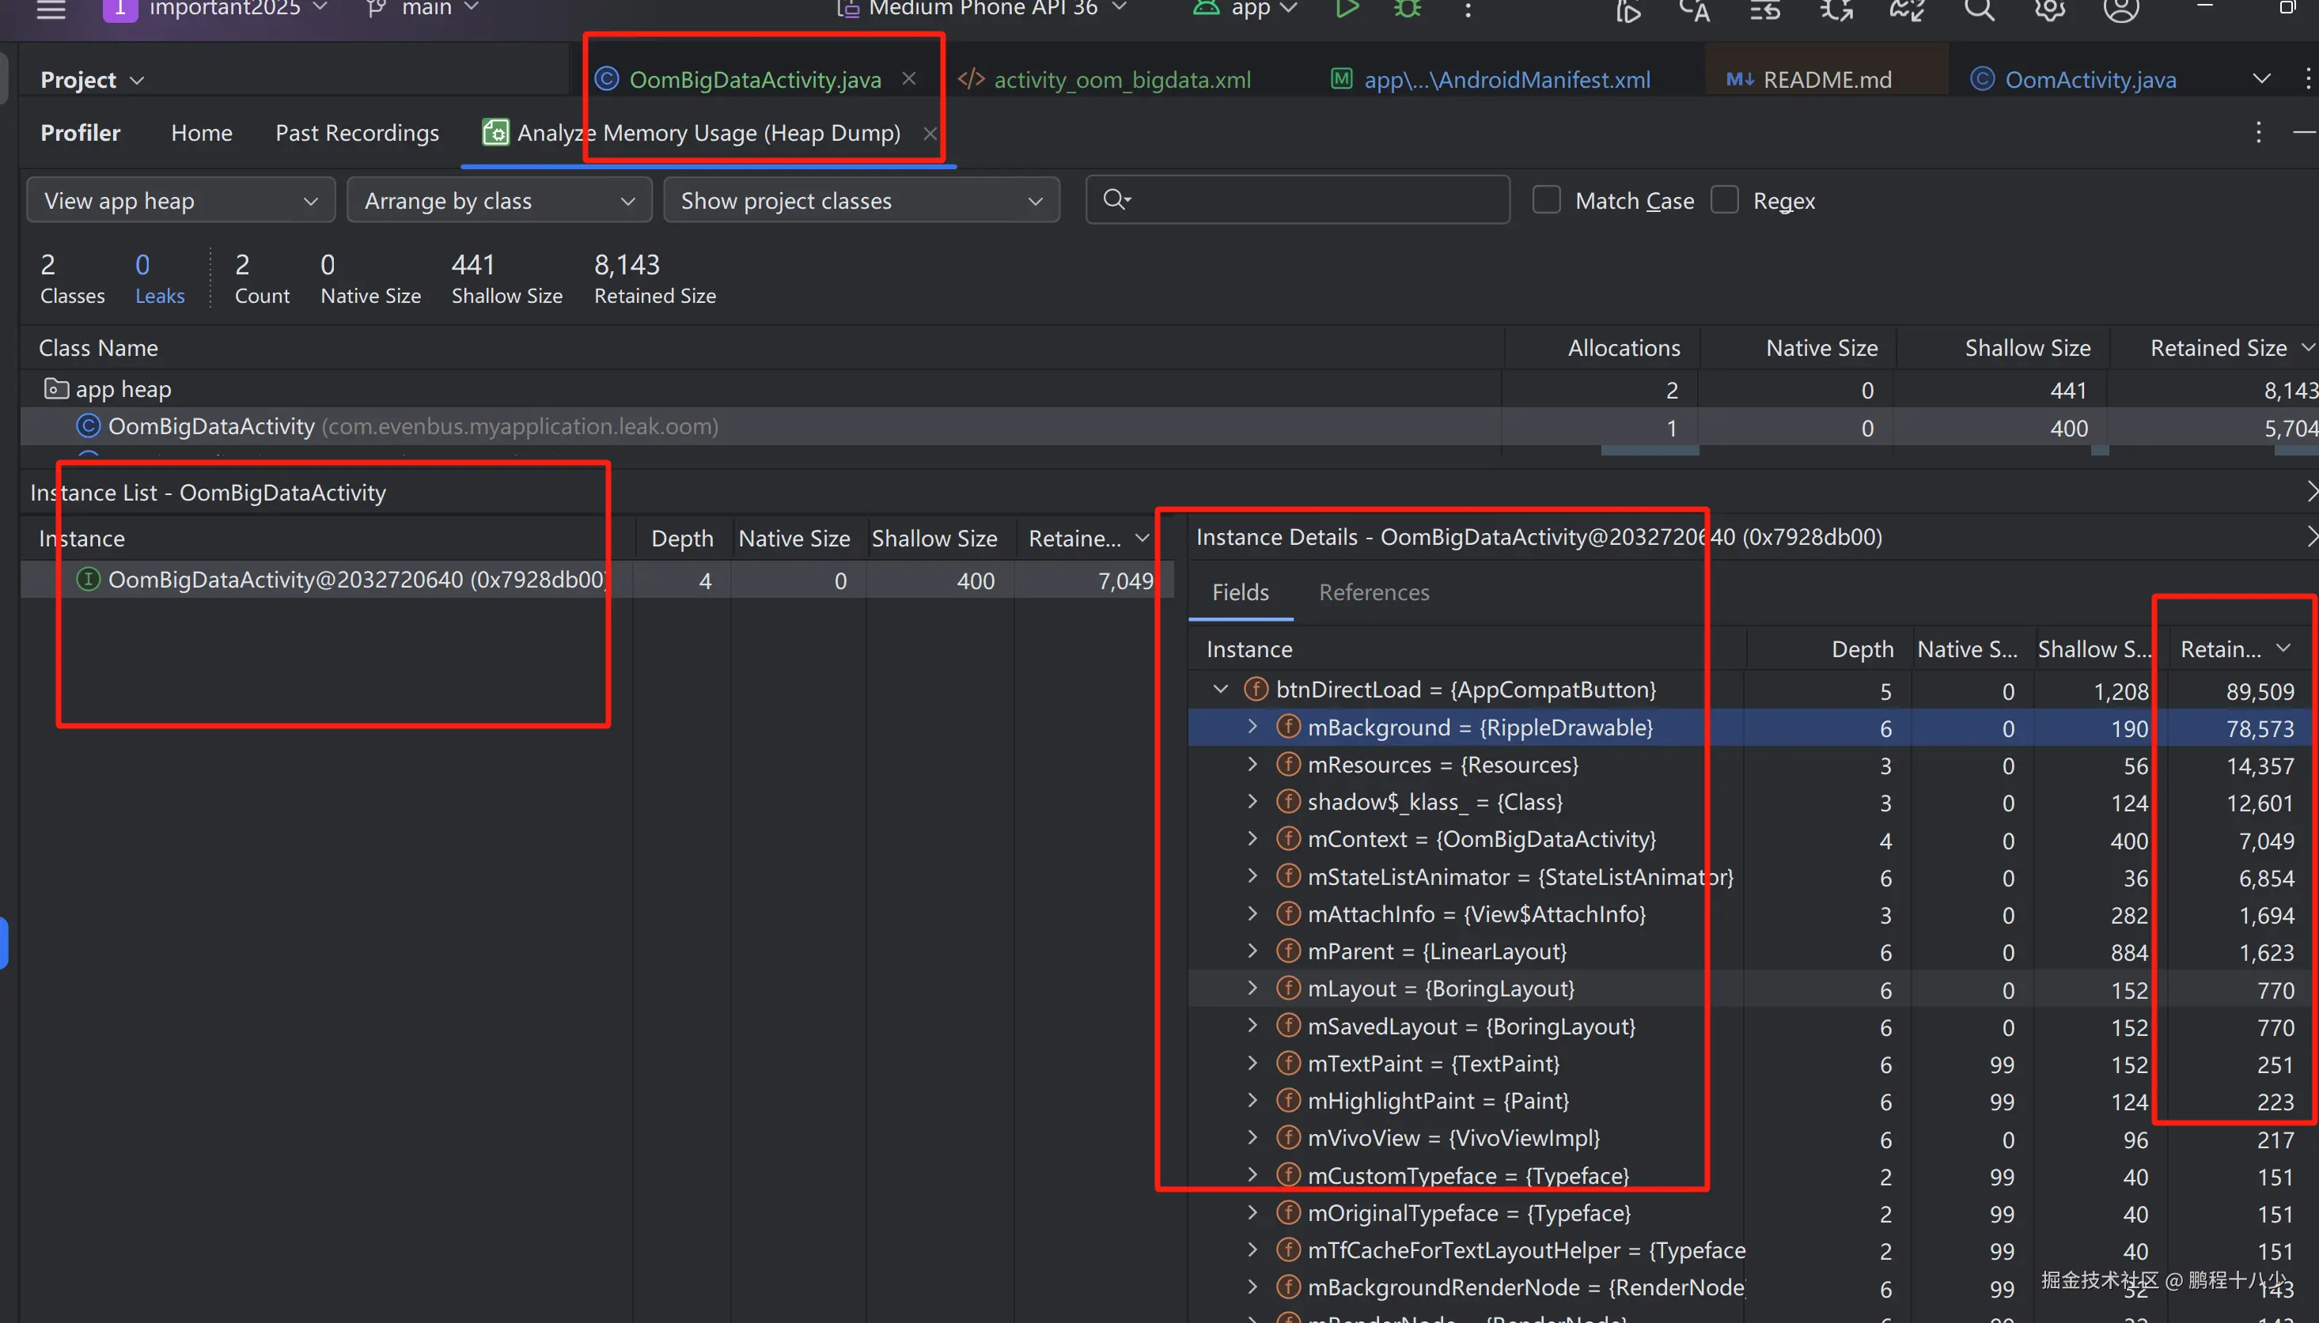The width and height of the screenshot is (2319, 1323).
Task: Open the Search Everywhere magnifier icon
Action: coord(1979,10)
